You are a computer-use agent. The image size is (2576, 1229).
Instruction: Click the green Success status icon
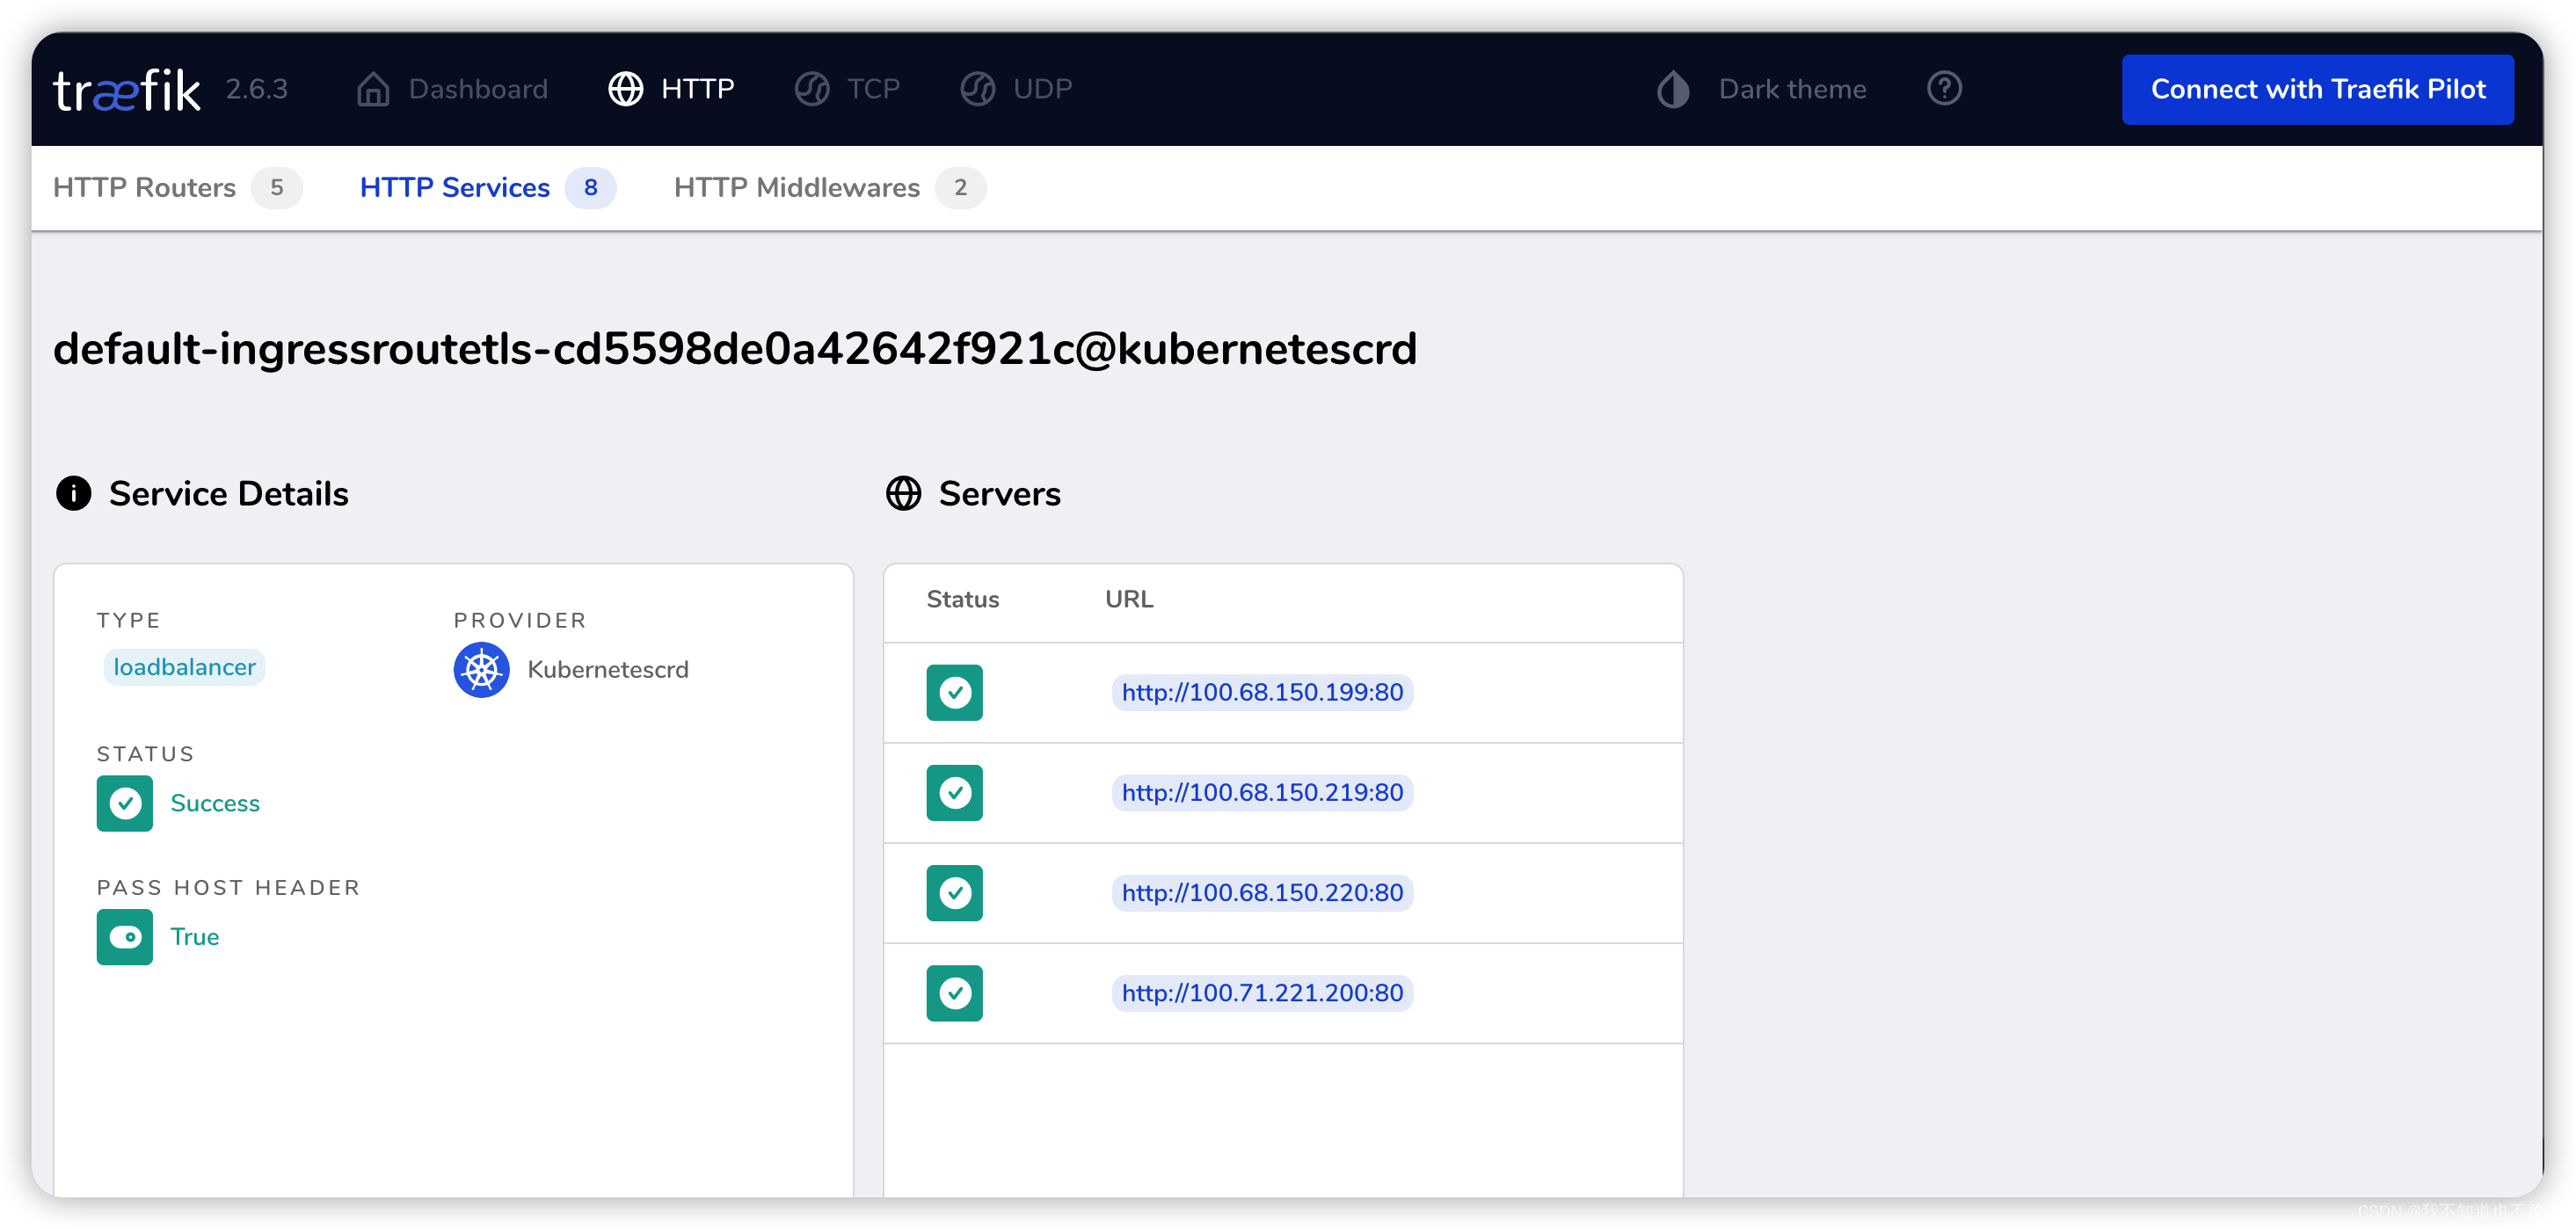[x=125, y=803]
